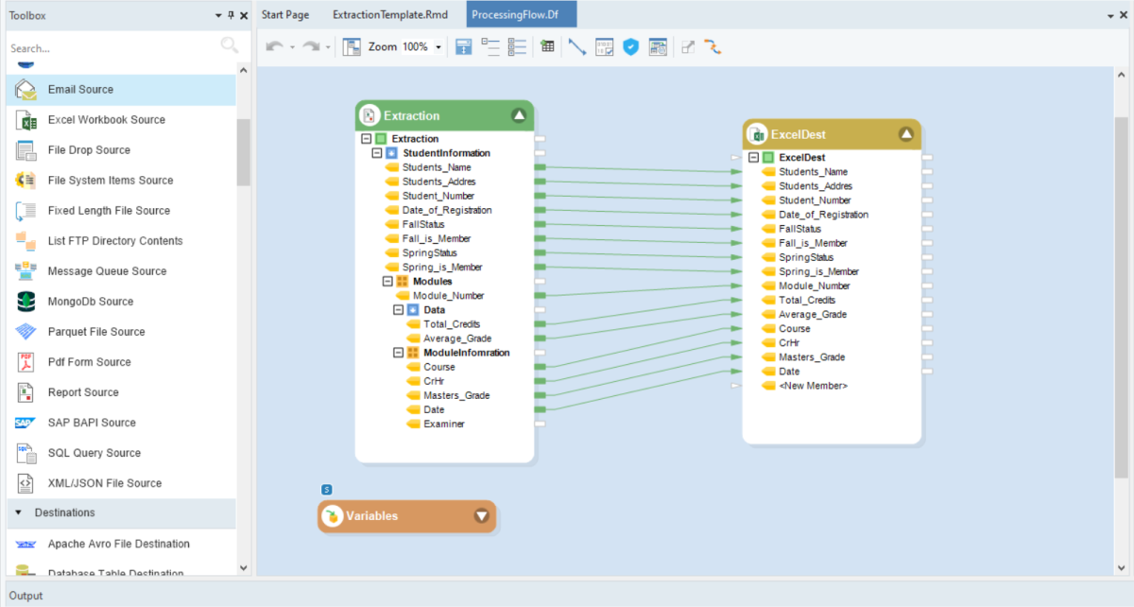Screen dimensions: 1134x607
Task: Select Pdf Form Source in the Toolbox
Action: pyautogui.click(x=90, y=361)
